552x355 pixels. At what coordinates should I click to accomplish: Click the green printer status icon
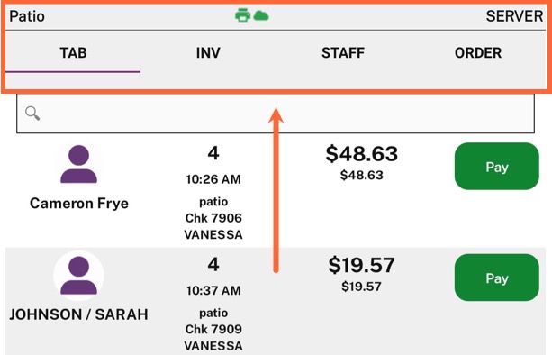(x=242, y=15)
